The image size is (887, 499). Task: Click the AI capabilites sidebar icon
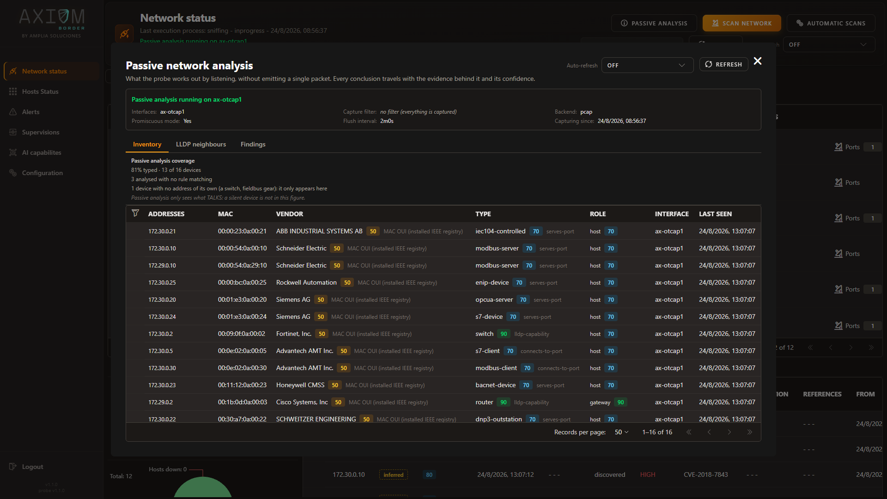click(x=13, y=152)
